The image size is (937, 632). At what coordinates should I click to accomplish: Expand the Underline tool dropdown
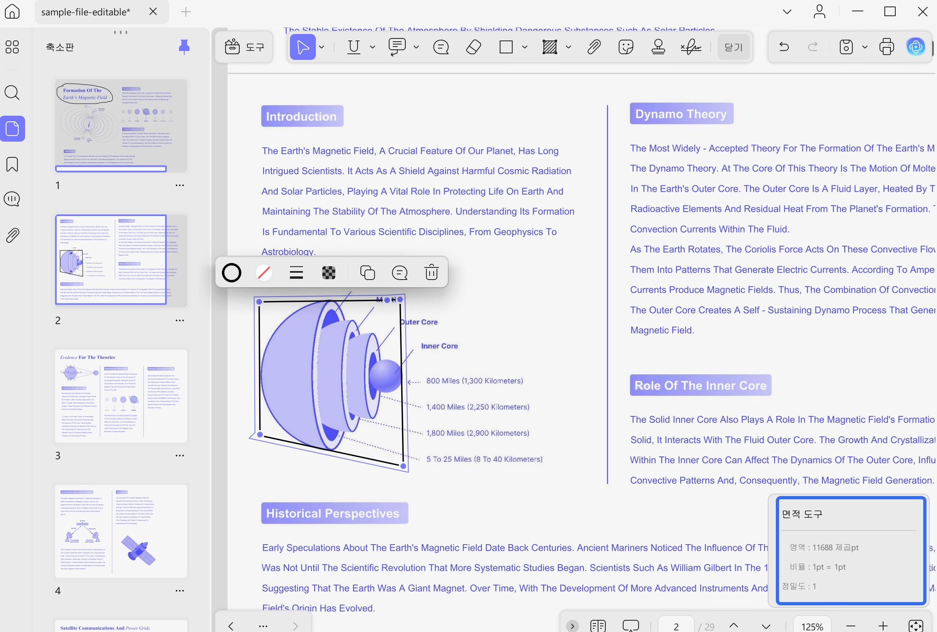coord(373,47)
